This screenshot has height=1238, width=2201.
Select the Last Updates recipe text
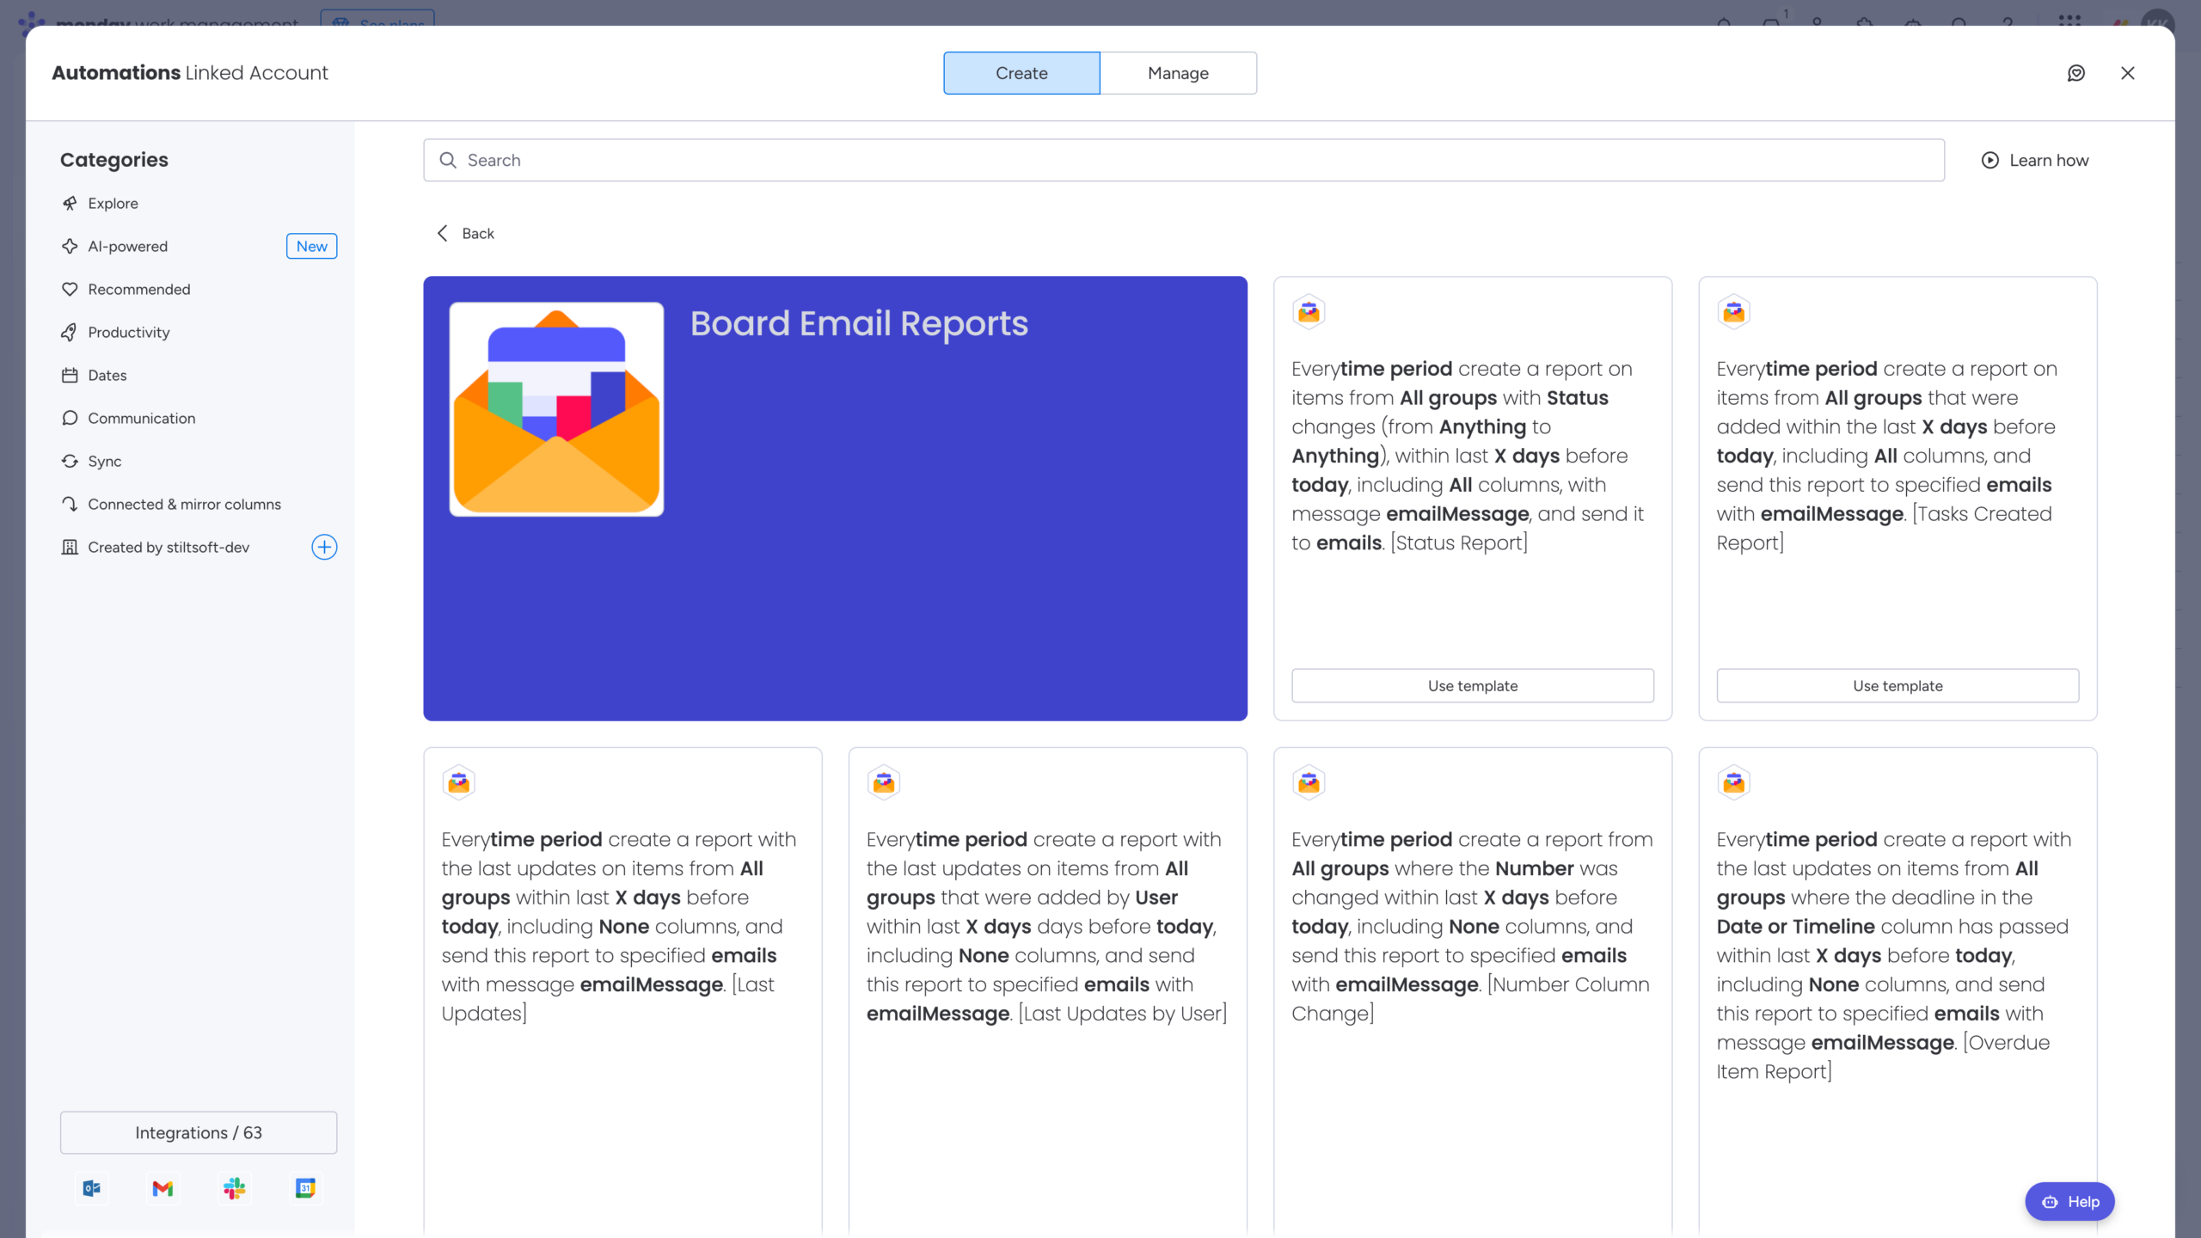tap(619, 926)
